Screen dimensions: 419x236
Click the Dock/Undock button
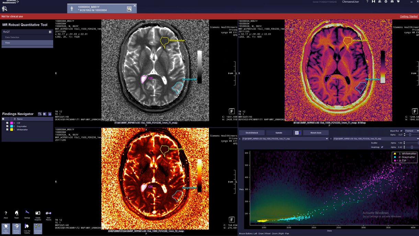[252, 133]
